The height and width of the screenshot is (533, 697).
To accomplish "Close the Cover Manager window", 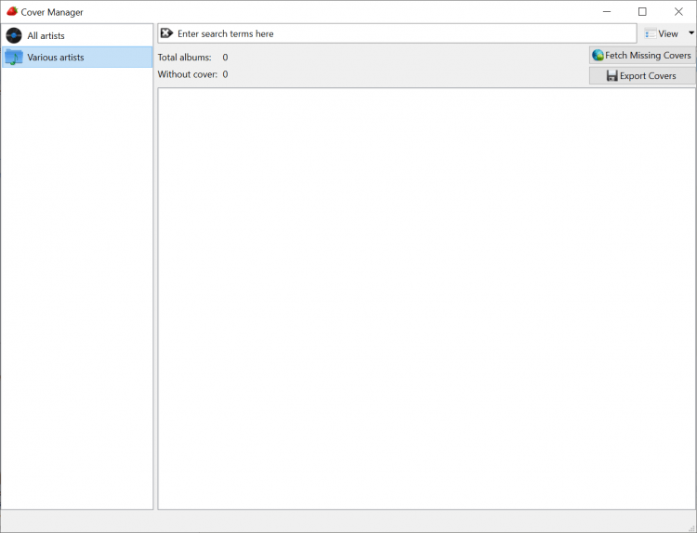I will point(677,12).
